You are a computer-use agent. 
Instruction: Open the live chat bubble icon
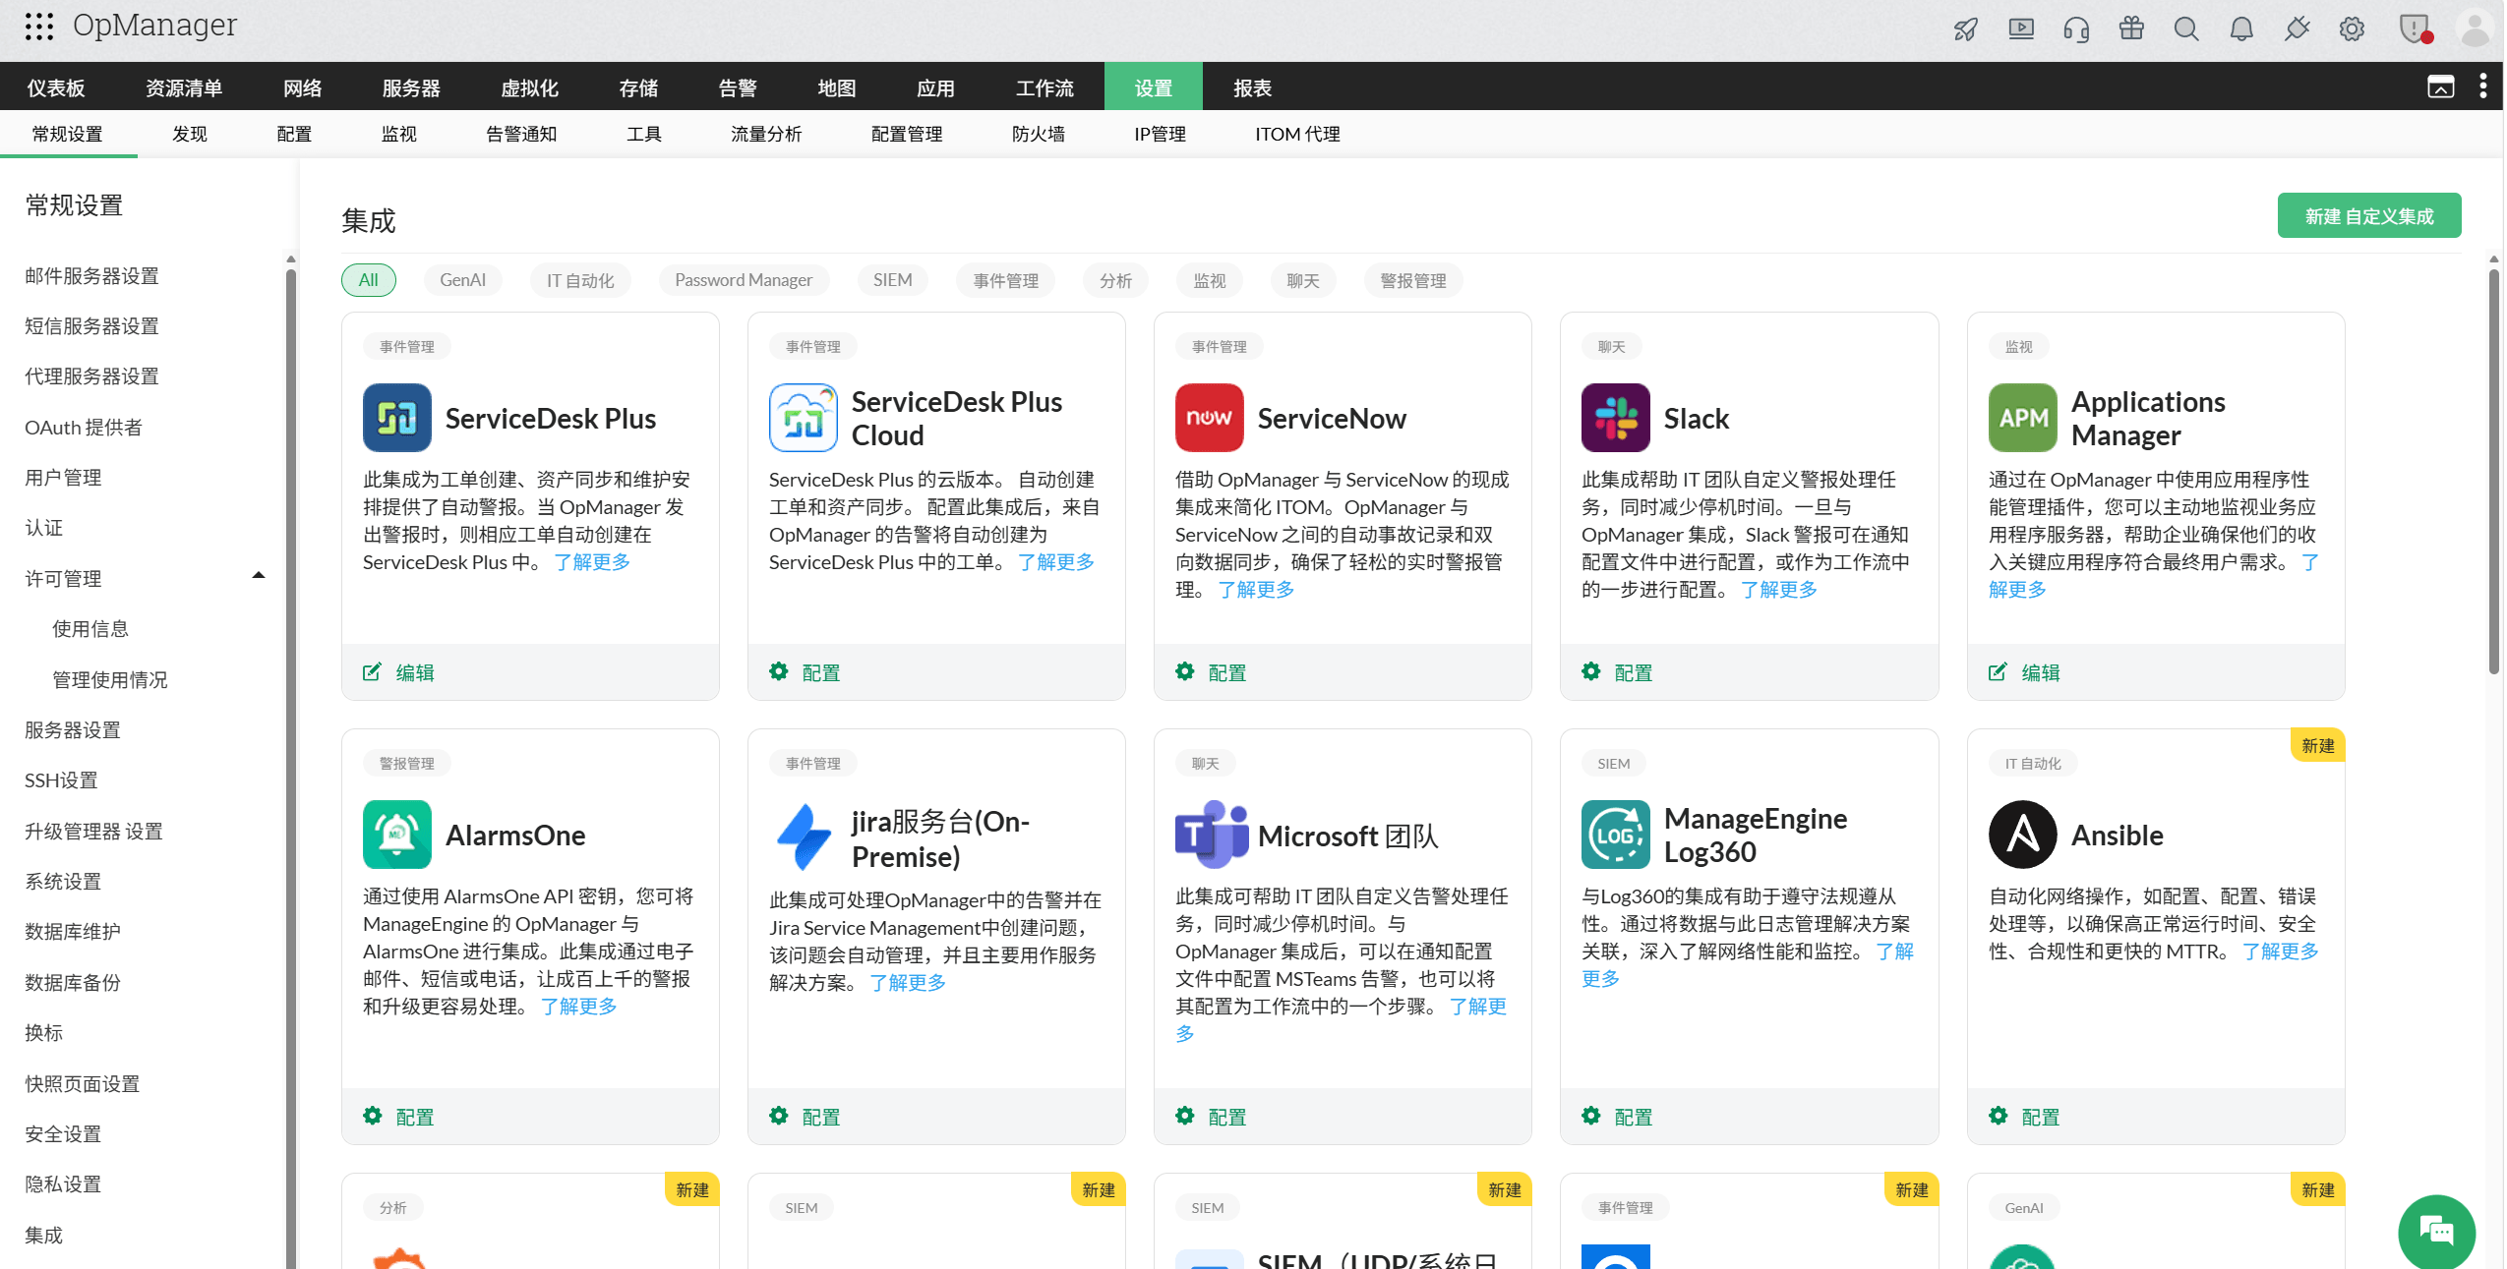[2437, 1231]
